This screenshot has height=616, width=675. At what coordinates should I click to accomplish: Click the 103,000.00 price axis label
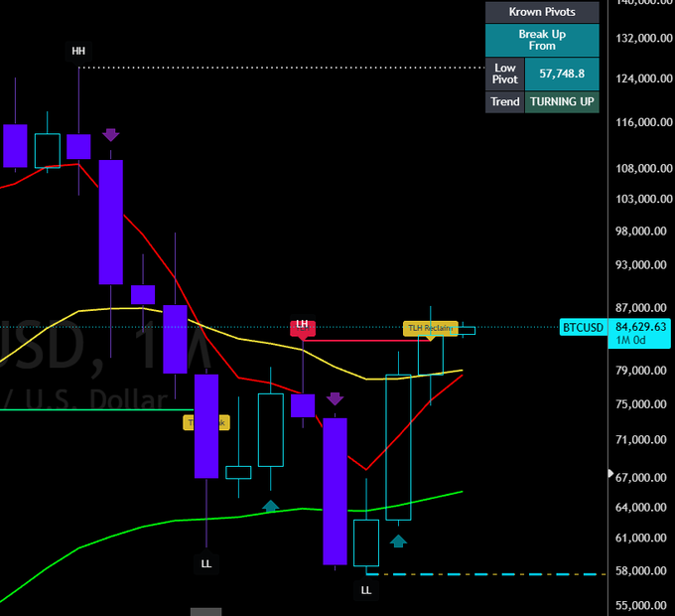(x=643, y=199)
